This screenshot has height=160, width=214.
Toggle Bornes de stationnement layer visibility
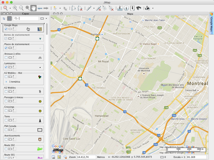(6, 39)
